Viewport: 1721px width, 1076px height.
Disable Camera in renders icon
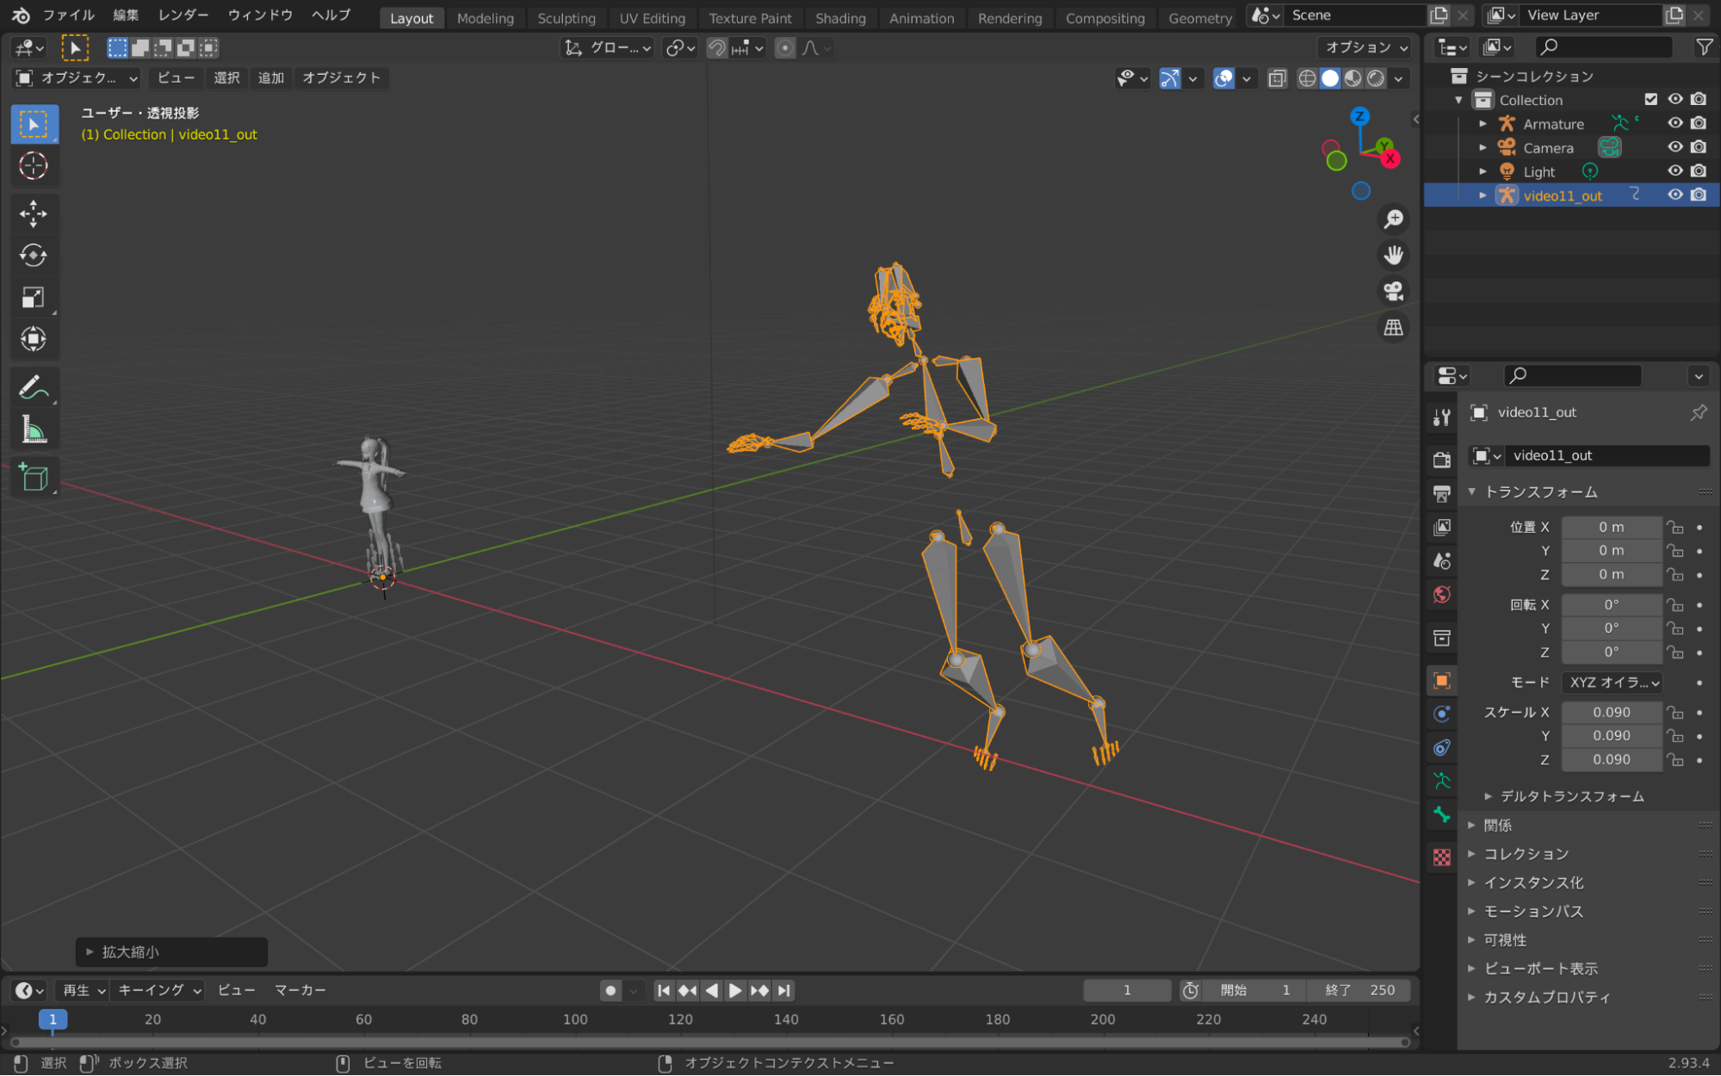point(1699,147)
